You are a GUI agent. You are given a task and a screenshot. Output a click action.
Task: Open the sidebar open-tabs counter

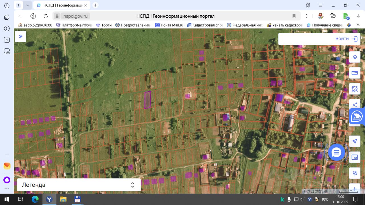click(x=7, y=40)
